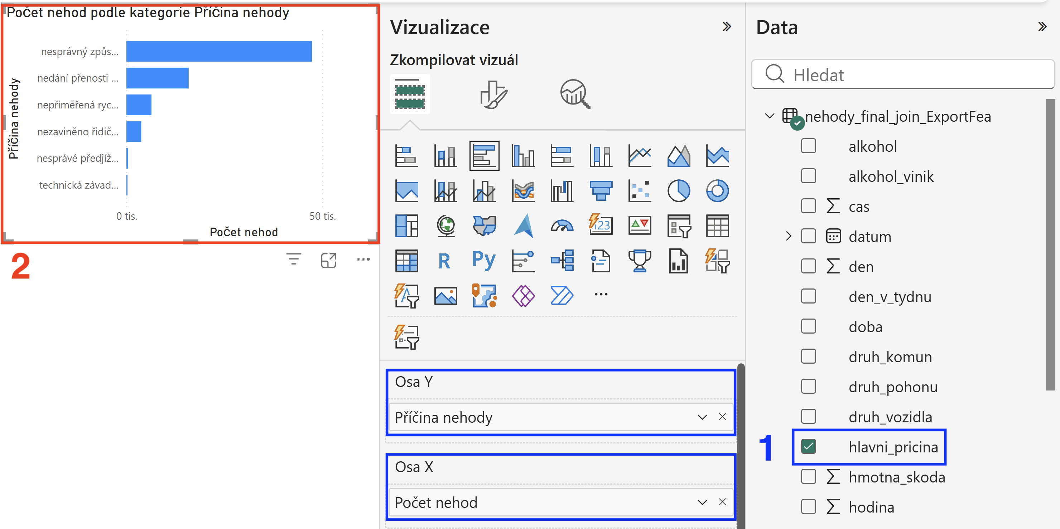
Task: Enable the den_v_tydnu field
Action: click(x=809, y=296)
